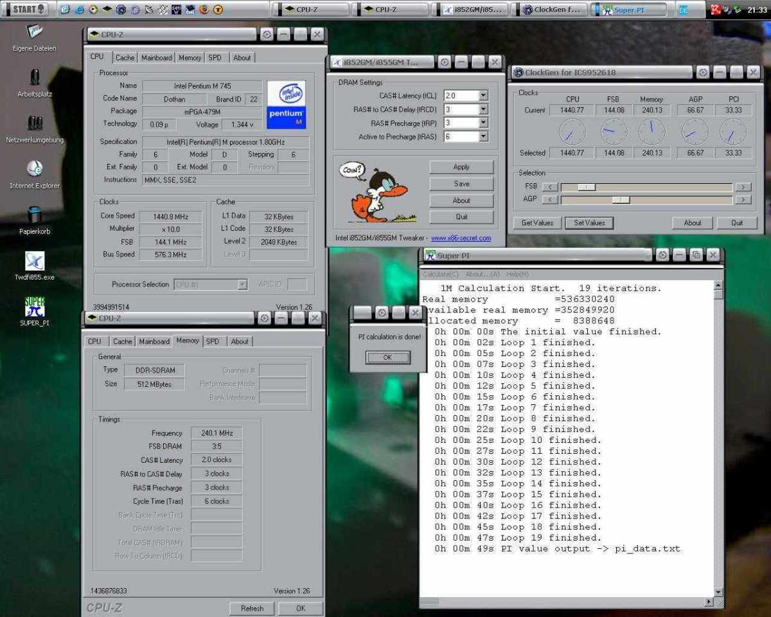Click Apply in the i855GM Tweaker
The width and height of the screenshot is (771, 617).
click(x=461, y=167)
